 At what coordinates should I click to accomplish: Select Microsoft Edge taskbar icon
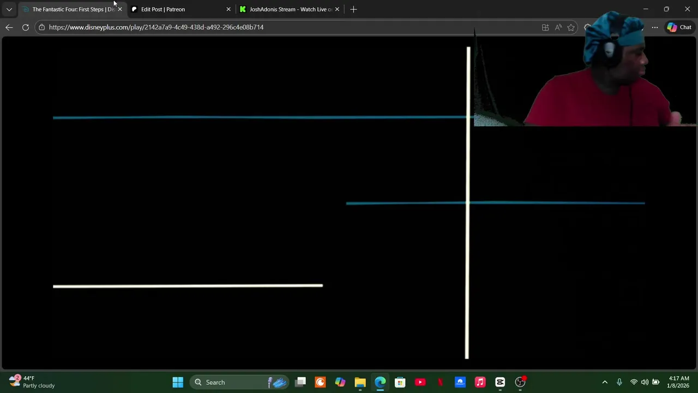380,382
